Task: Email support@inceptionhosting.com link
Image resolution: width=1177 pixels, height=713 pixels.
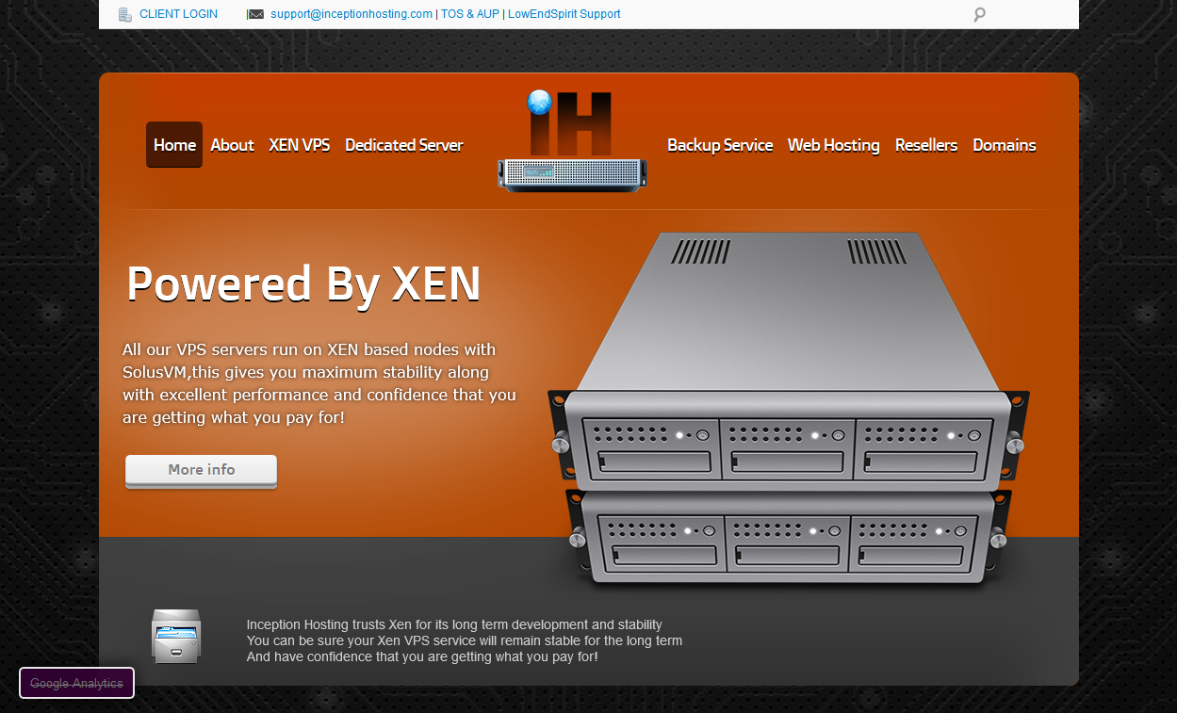Action: [351, 14]
